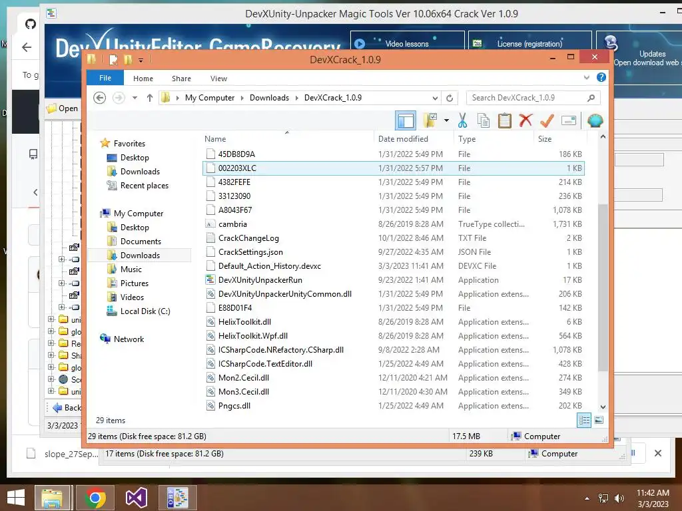
Task: Go up one folder level arrow
Action: point(150,98)
